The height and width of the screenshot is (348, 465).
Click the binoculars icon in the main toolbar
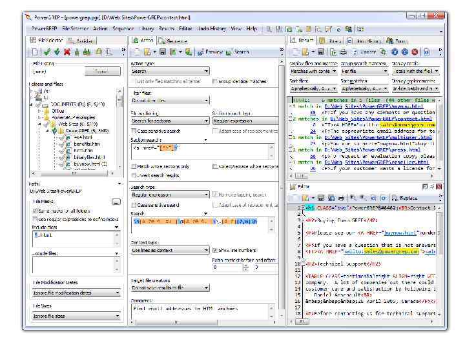click(279, 29)
